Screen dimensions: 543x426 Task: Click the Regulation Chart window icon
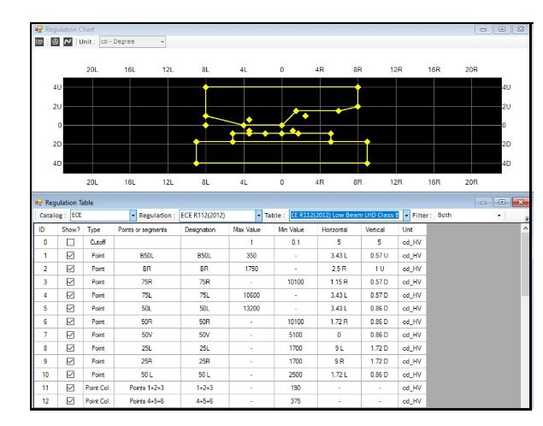tap(38, 29)
